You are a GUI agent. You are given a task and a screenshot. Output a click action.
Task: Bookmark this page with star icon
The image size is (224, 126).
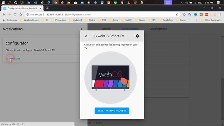point(177,14)
